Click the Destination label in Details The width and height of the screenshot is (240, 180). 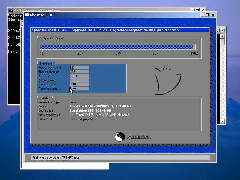click(46, 110)
